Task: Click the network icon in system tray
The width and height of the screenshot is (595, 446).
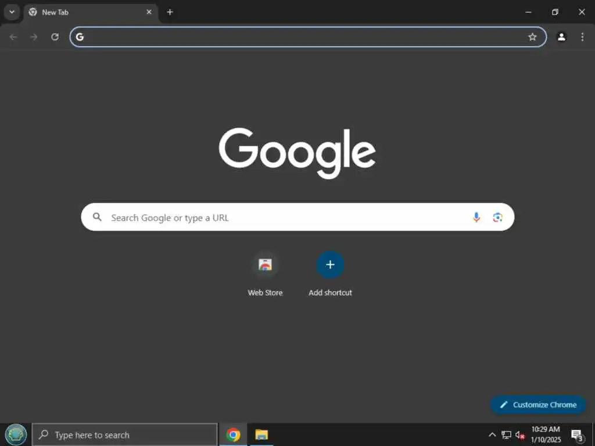Action: [x=506, y=434]
